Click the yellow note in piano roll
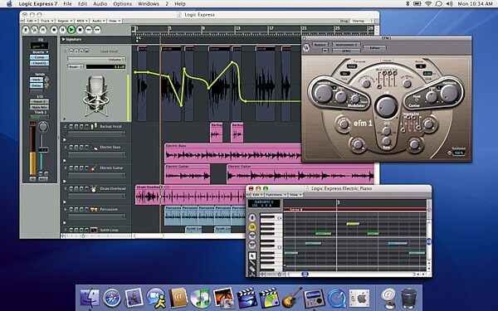Image resolution: width=498 pixels, height=311 pixels. [x=353, y=224]
